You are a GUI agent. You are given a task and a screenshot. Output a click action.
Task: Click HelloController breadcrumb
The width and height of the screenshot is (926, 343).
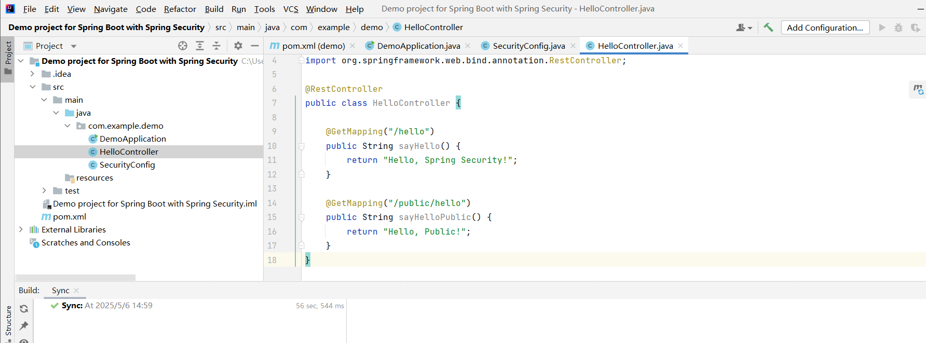[x=428, y=27]
